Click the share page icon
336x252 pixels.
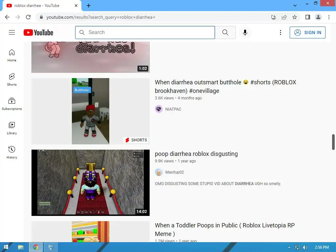point(284,17)
